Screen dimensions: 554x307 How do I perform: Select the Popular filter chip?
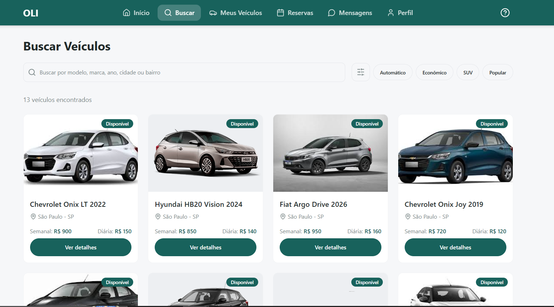(x=497, y=73)
